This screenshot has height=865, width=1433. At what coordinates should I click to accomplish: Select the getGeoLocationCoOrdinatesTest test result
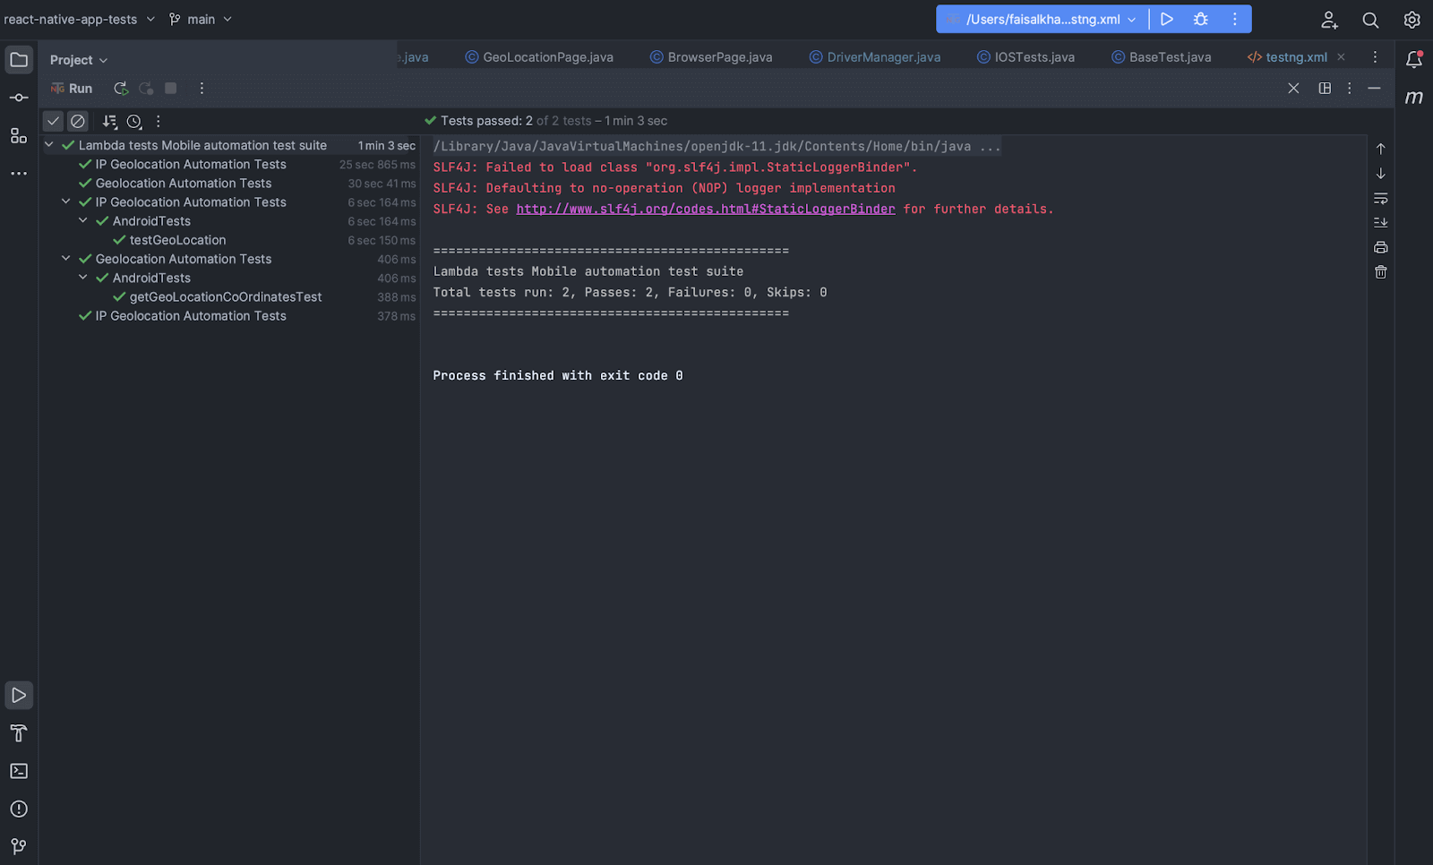[225, 296]
